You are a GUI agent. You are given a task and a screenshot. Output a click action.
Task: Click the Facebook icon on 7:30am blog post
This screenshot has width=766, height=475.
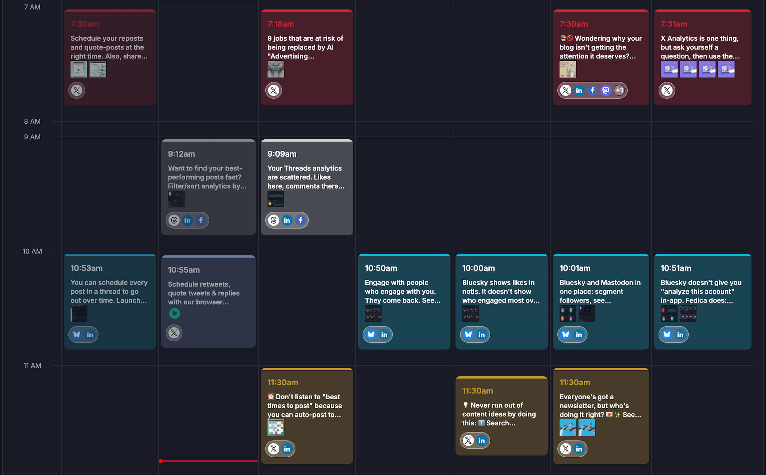592,90
